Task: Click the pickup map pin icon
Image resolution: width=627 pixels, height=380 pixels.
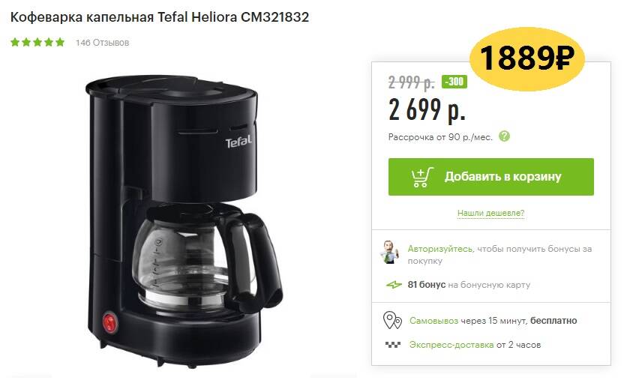Action: tap(392, 321)
